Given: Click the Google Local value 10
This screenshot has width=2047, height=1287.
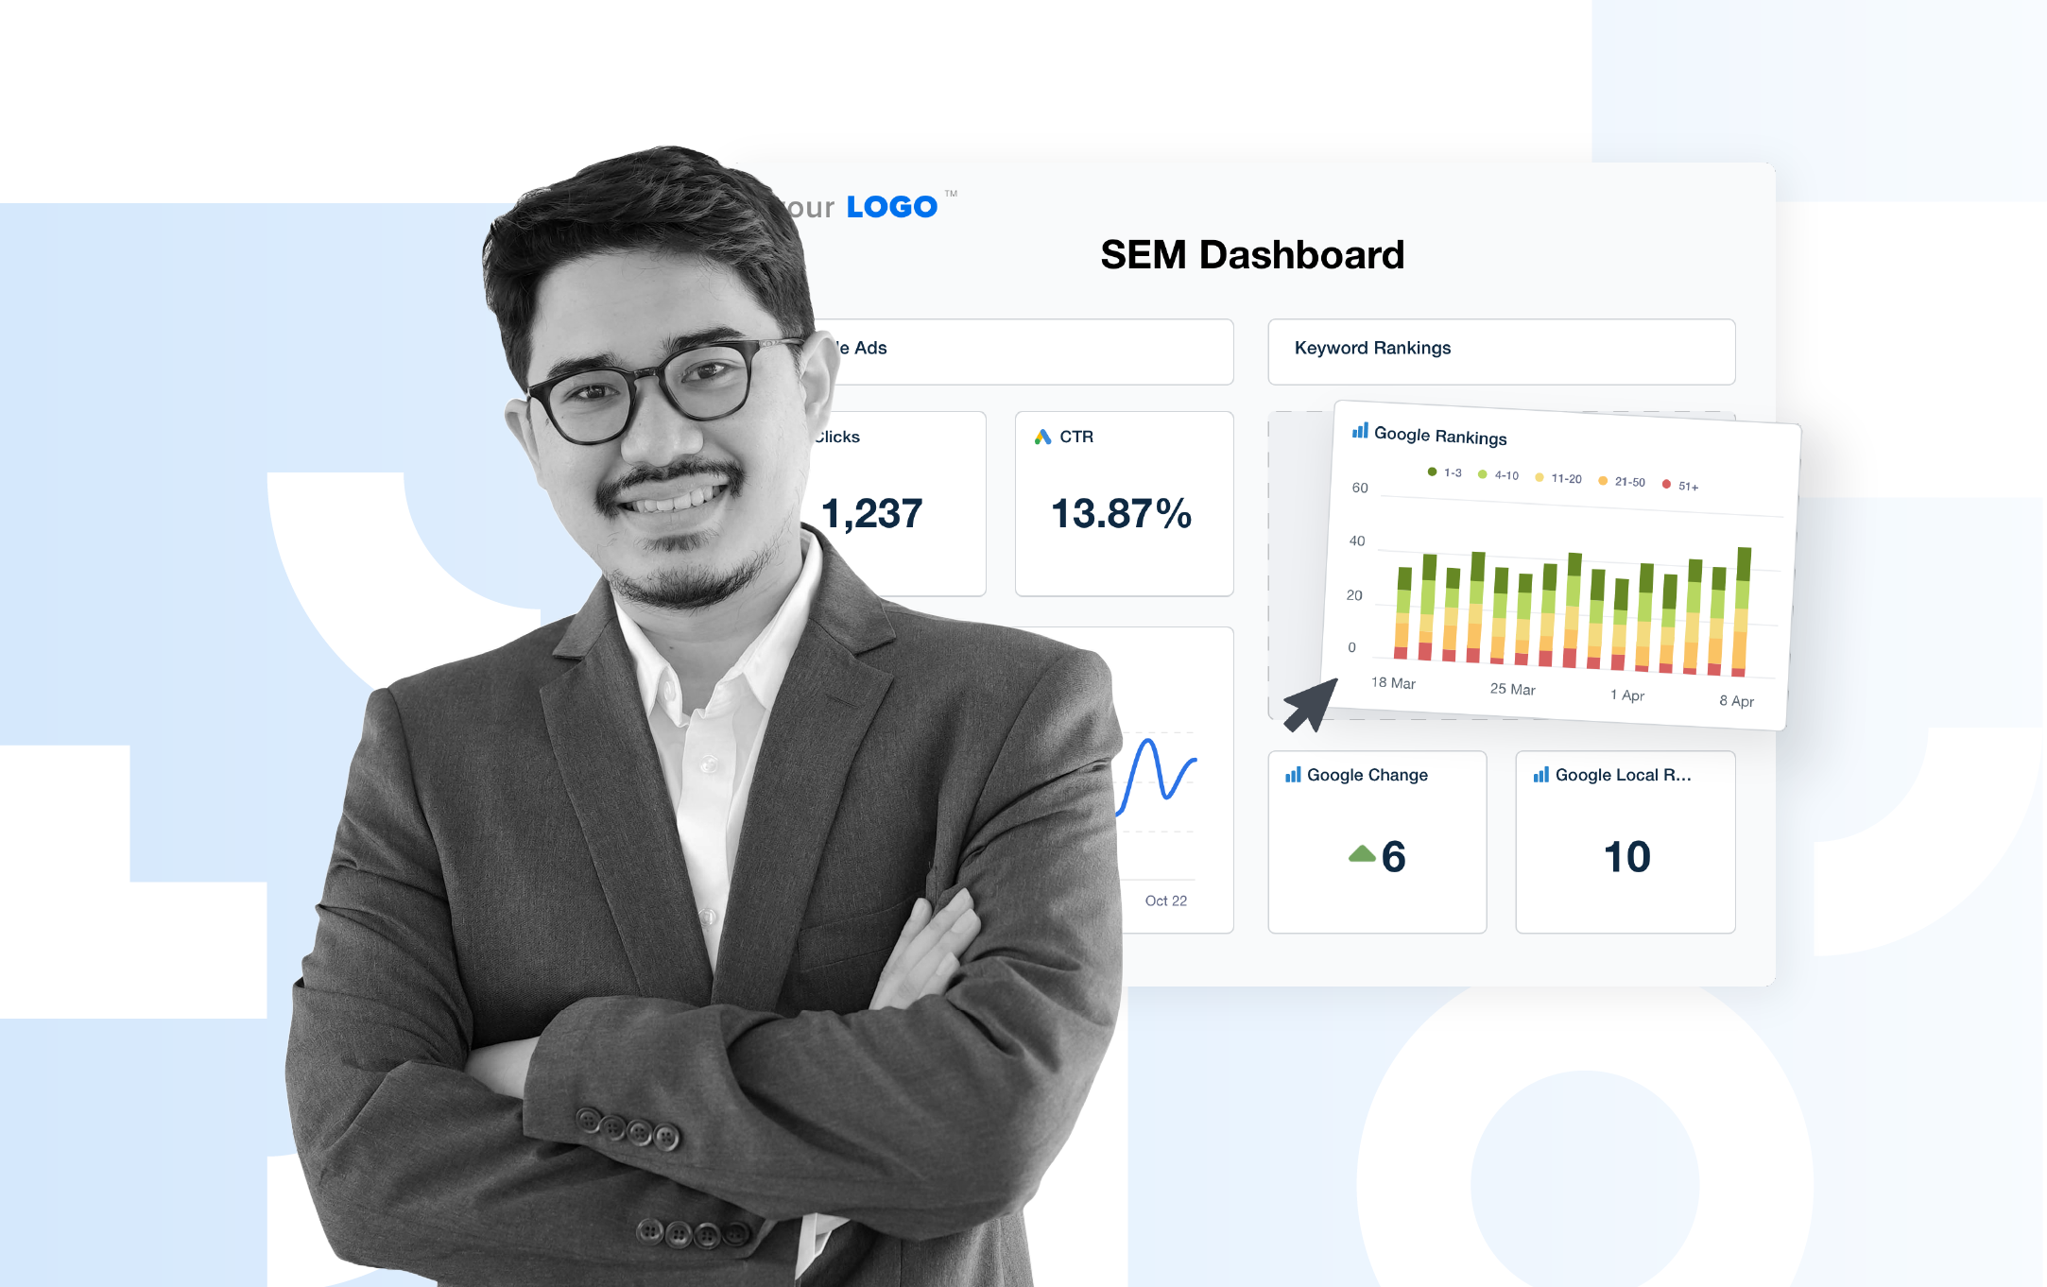Looking at the screenshot, I should tap(1626, 857).
